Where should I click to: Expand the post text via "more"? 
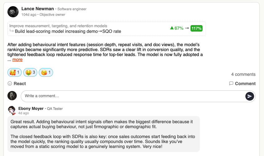tap(17, 59)
